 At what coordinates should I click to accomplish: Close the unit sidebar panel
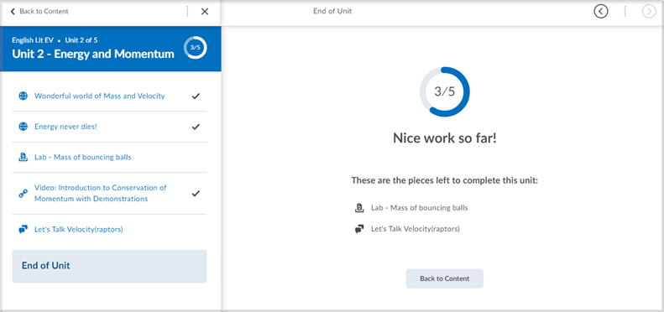205,12
